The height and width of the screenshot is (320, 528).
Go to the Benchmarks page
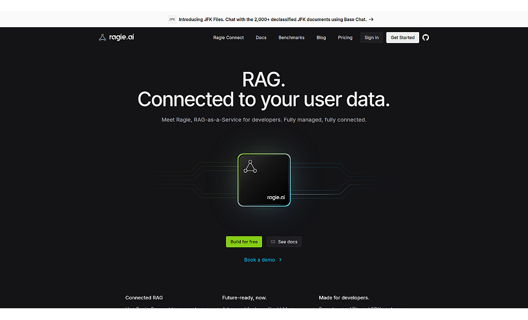click(x=292, y=37)
